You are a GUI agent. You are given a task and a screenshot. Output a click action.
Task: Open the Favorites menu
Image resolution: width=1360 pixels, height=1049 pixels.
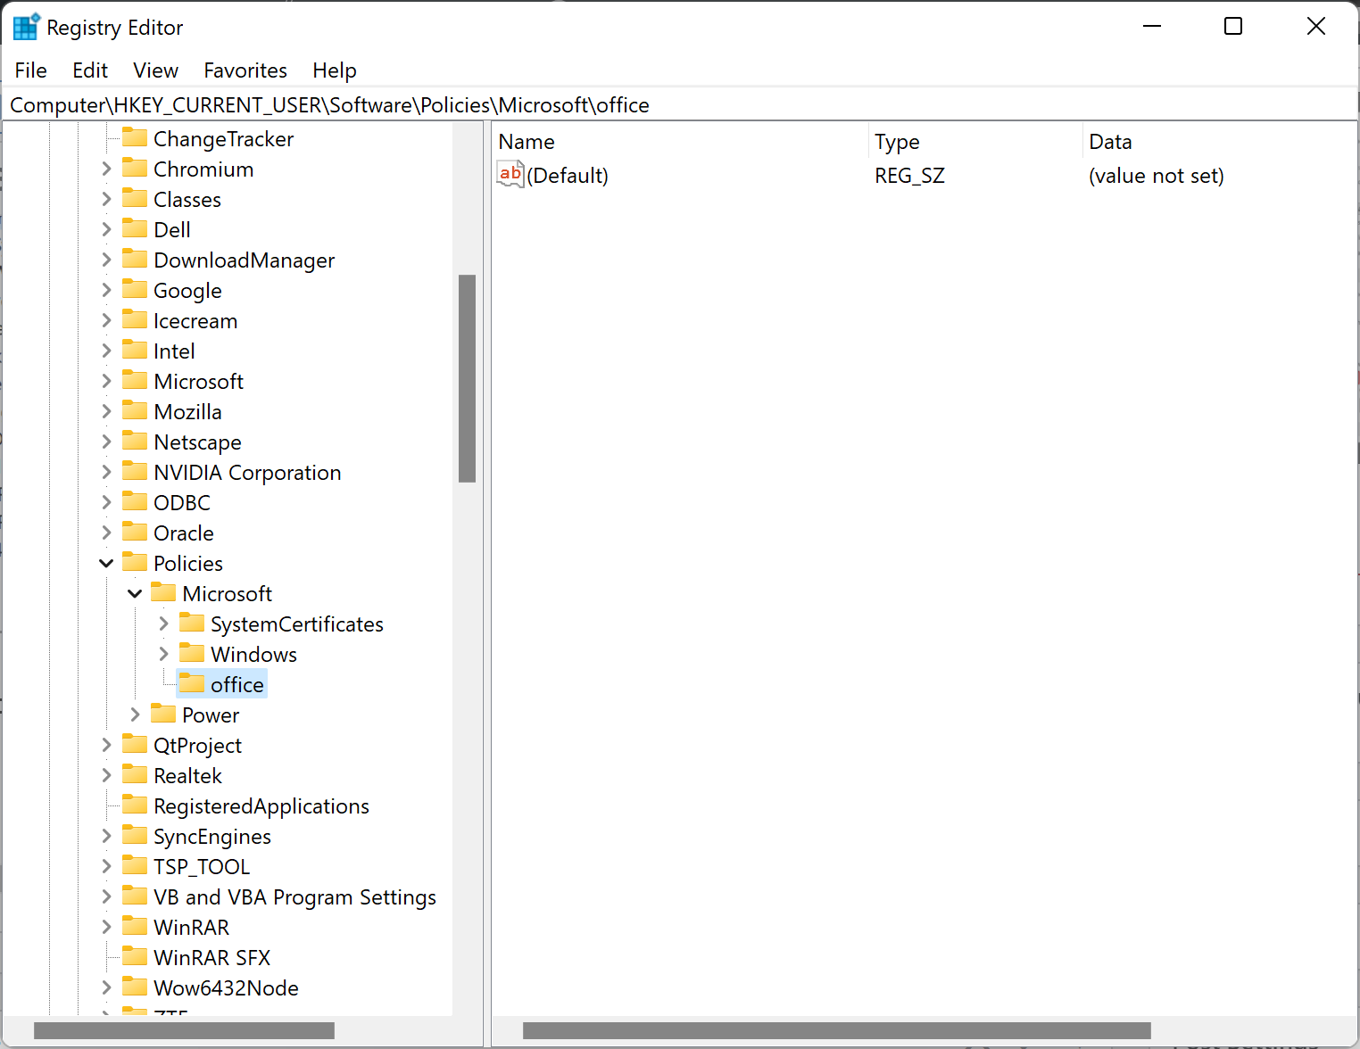point(245,70)
